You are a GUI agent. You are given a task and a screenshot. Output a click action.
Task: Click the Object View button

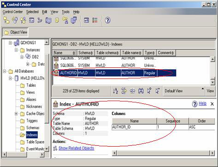15,32
